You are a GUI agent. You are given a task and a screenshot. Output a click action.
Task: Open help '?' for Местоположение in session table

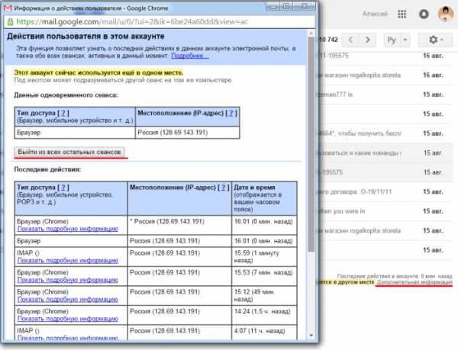pyautogui.click(x=231, y=113)
